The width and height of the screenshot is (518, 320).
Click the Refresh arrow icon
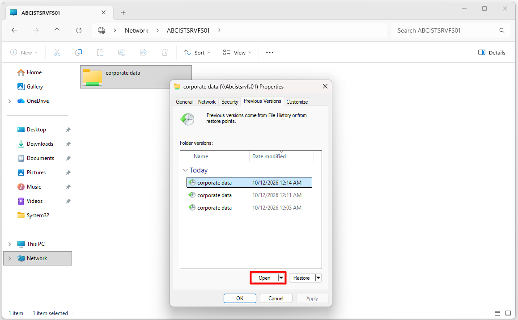pos(79,30)
